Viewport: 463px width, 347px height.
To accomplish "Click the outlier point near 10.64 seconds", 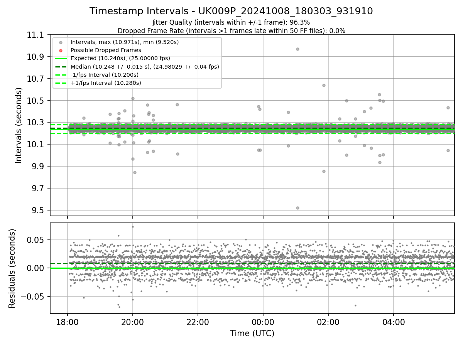I will click(x=324, y=85).
